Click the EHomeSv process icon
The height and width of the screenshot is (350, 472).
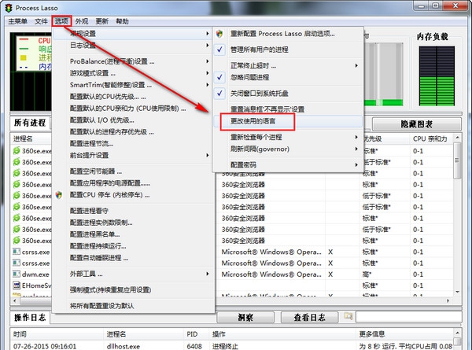point(17,285)
